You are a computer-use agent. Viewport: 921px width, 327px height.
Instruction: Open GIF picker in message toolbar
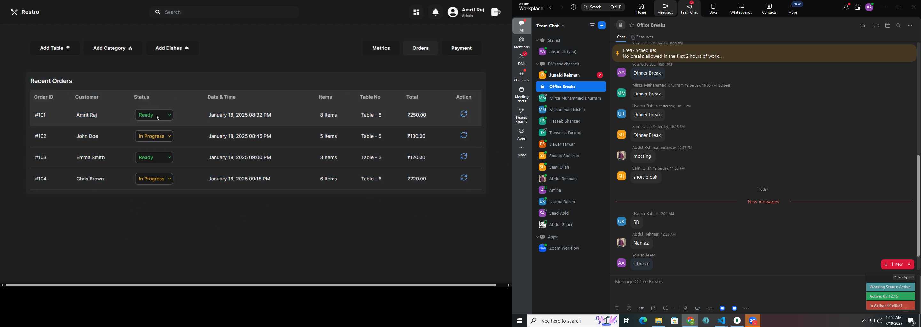tap(641, 308)
